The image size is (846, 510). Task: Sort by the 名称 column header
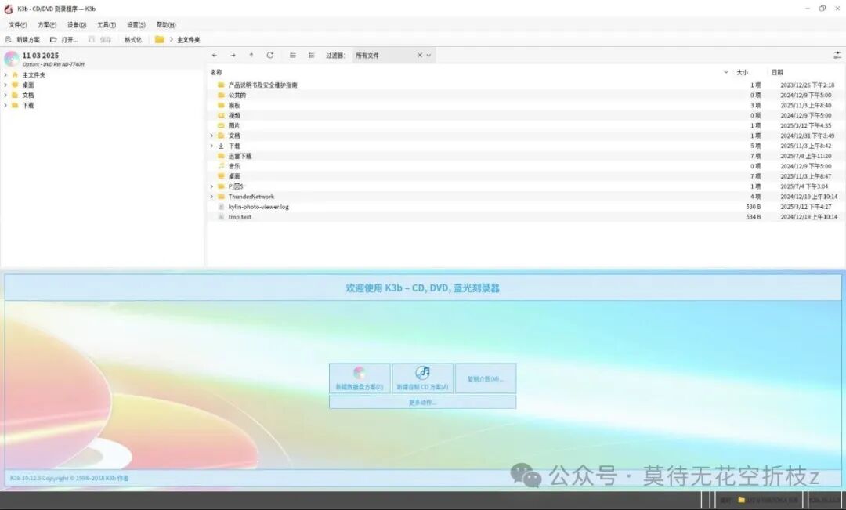pyautogui.click(x=216, y=72)
